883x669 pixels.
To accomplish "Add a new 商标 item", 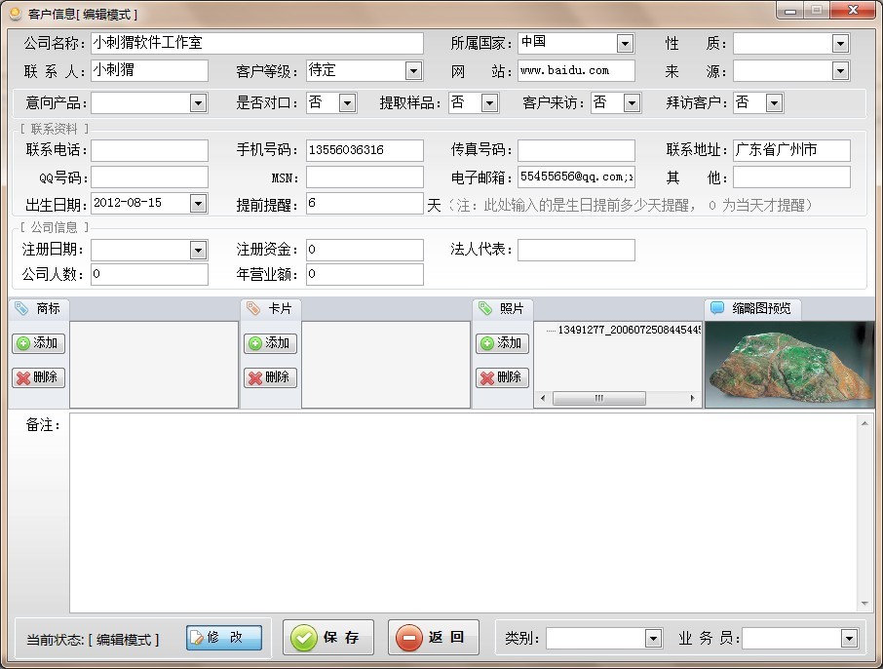I will (38, 343).
